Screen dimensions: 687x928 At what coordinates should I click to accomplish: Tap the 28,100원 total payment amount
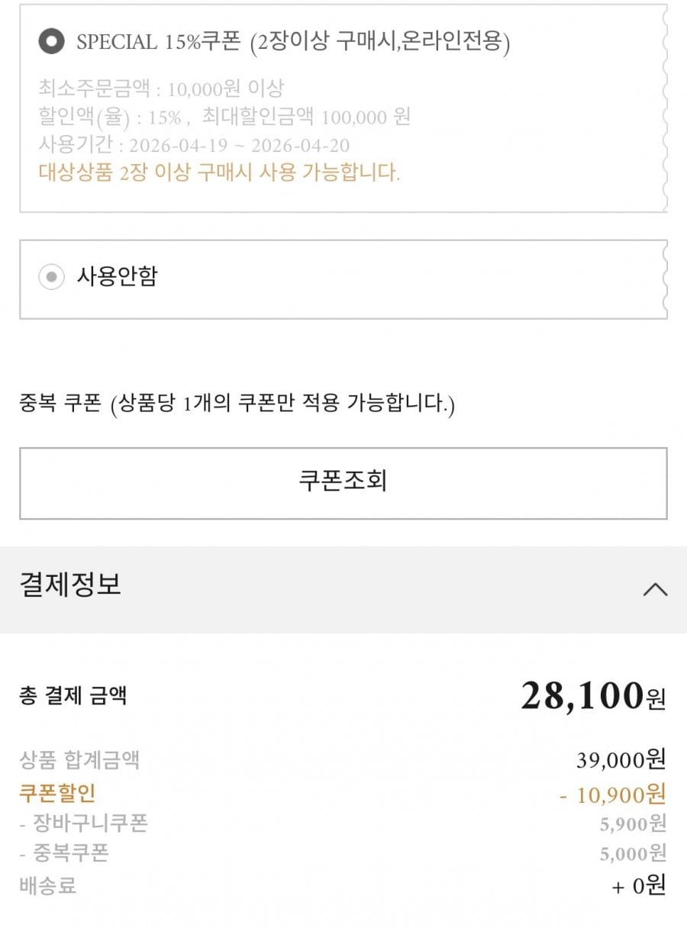tap(592, 696)
